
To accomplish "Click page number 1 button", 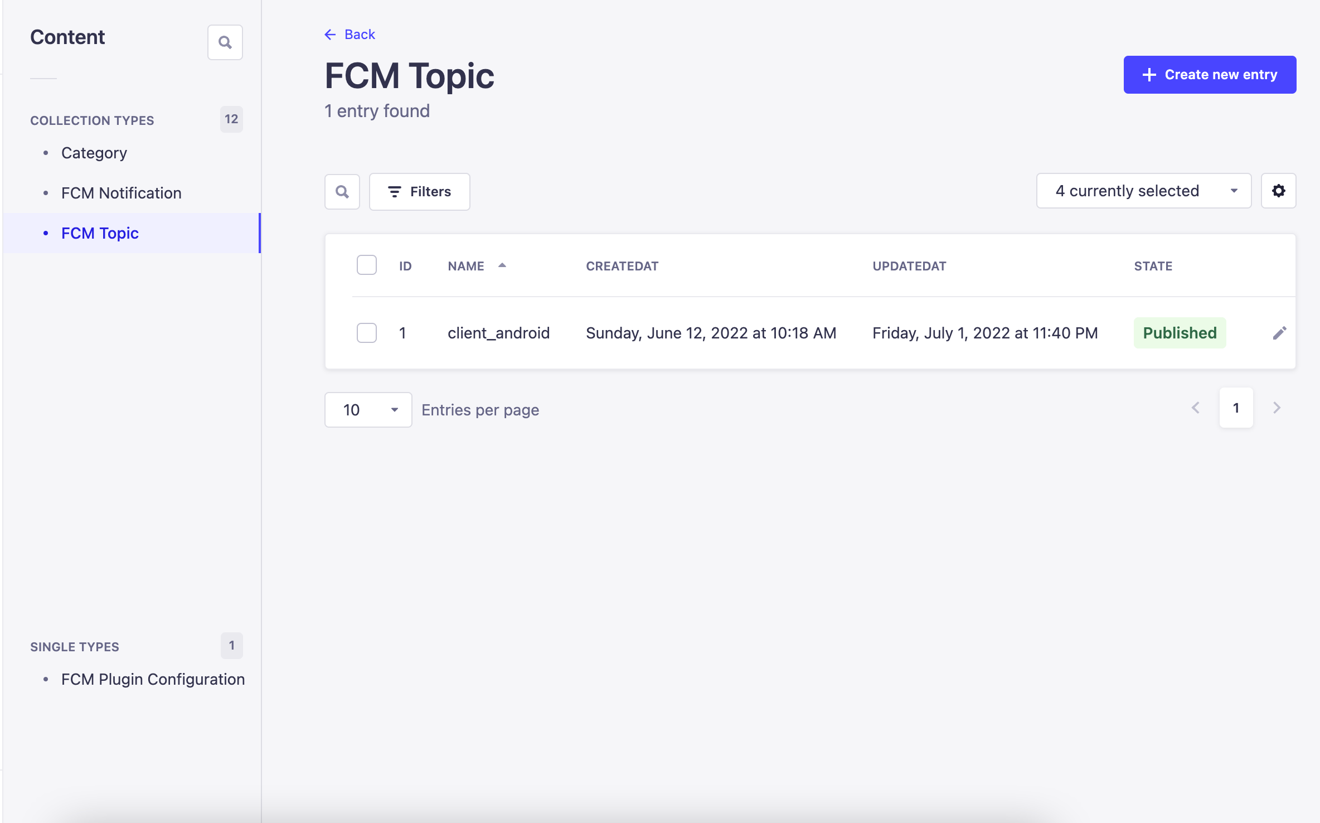I will pyautogui.click(x=1236, y=408).
